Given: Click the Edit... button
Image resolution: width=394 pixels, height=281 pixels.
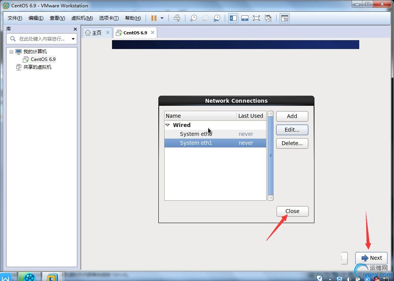Looking at the screenshot, I should point(292,130).
